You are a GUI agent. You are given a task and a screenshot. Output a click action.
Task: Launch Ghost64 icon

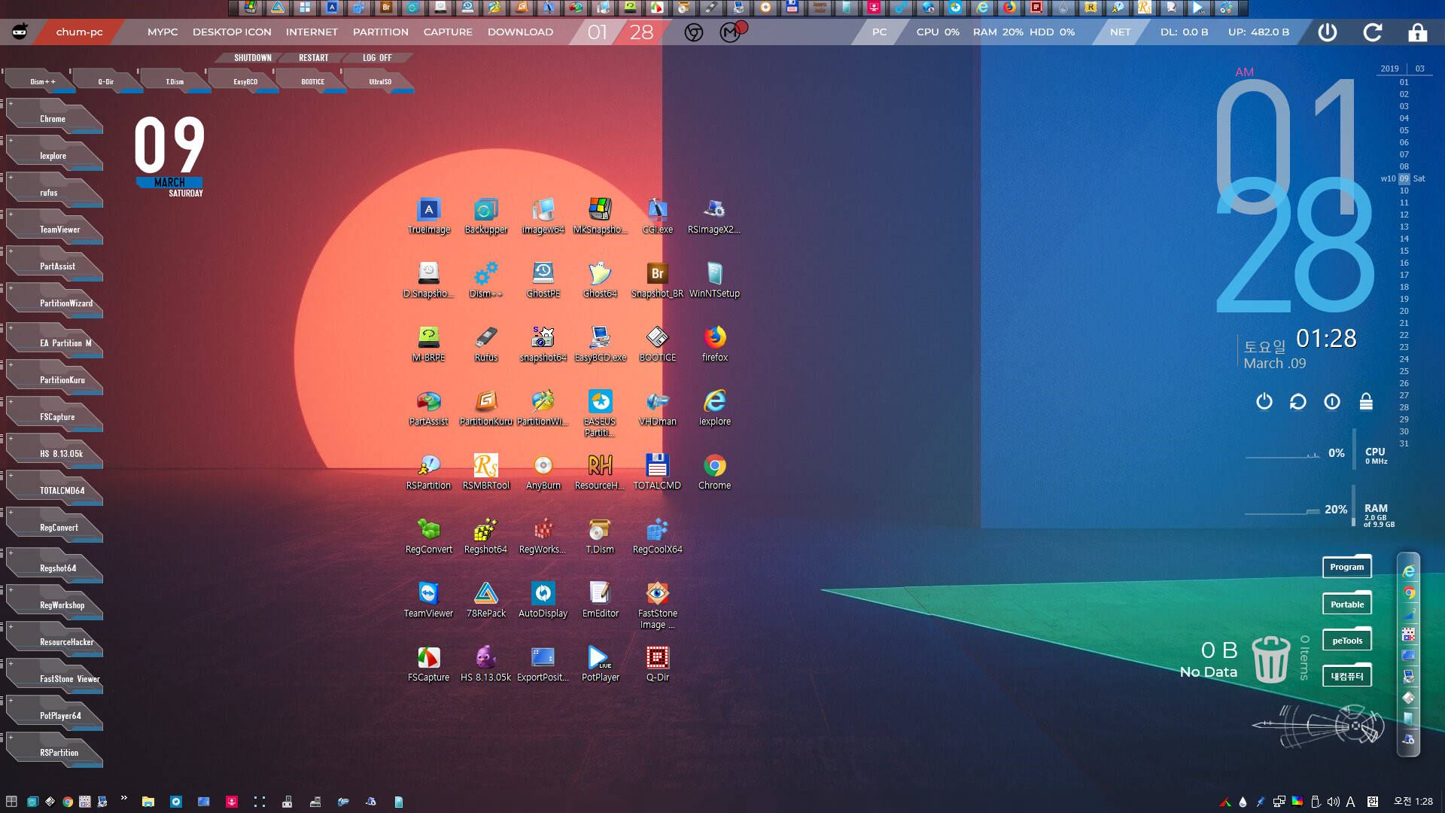600,280
